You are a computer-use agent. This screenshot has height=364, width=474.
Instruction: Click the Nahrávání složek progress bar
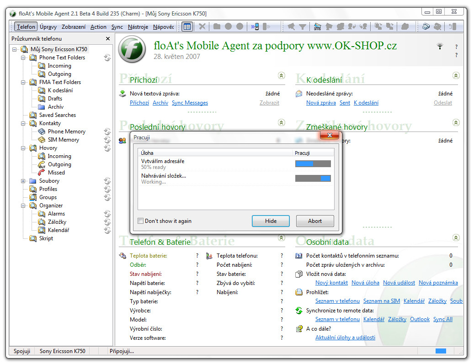tap(313, 178)
